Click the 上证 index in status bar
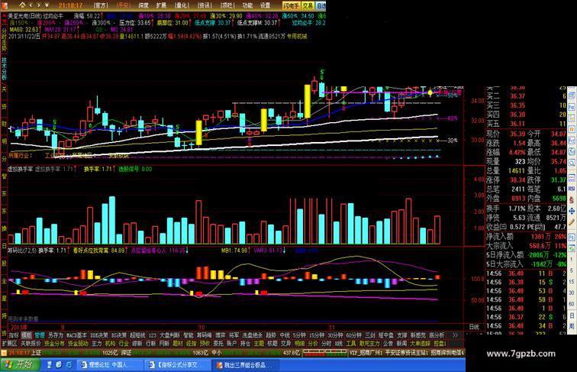This screenshot has width=577, height=372. pyautogui.click(x=36, y=352)
